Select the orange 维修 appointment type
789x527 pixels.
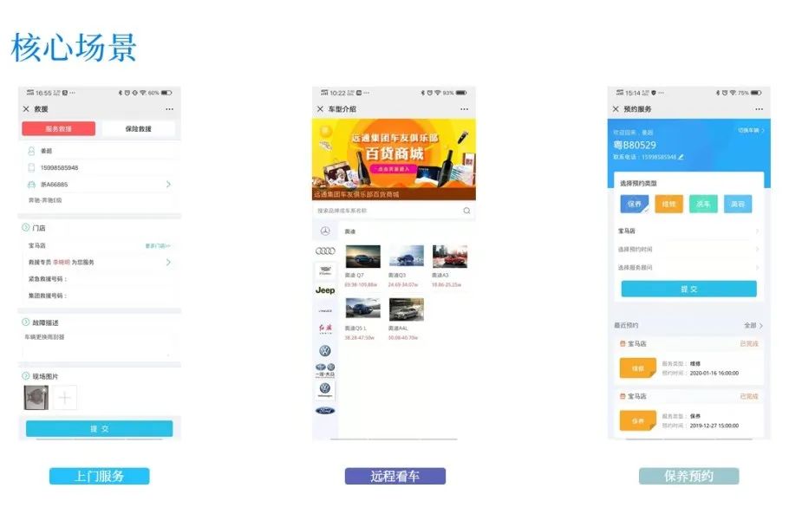[x=668, y=204]
